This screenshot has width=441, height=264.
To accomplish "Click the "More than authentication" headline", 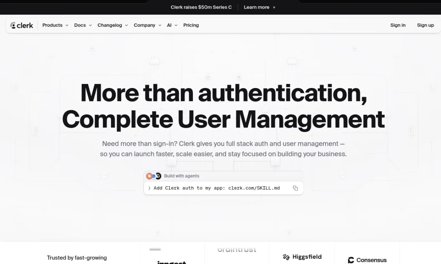I will [223, 106].
